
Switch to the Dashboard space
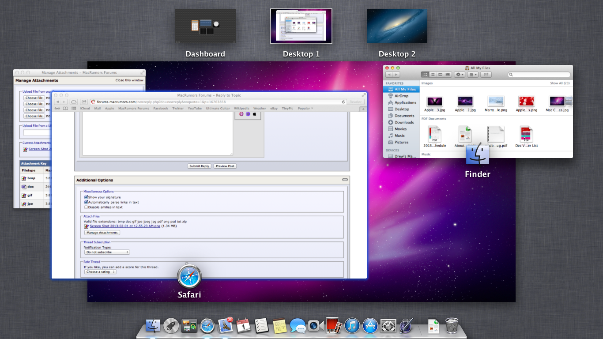(205, 26)
